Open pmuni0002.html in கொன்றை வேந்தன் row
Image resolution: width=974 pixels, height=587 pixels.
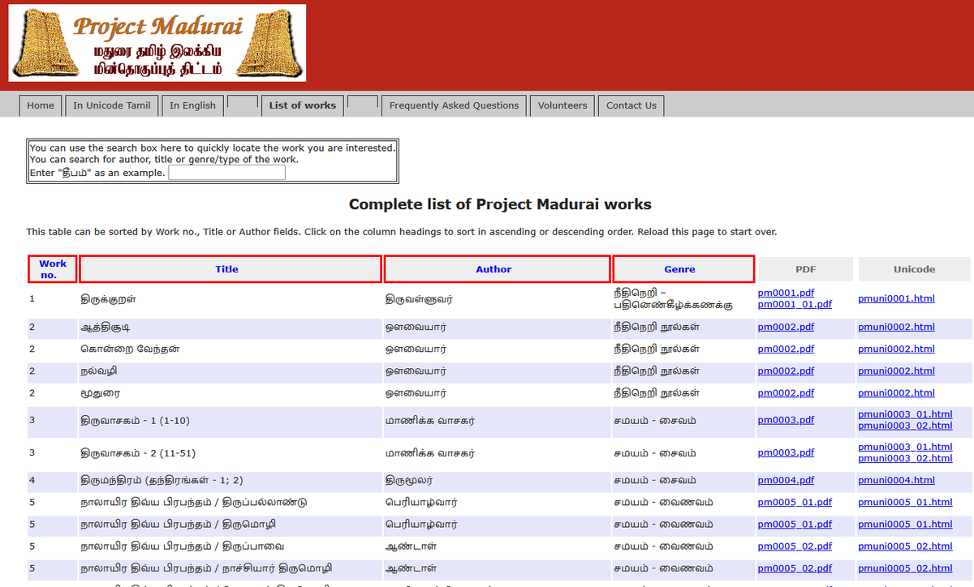(x=896, y=349)
